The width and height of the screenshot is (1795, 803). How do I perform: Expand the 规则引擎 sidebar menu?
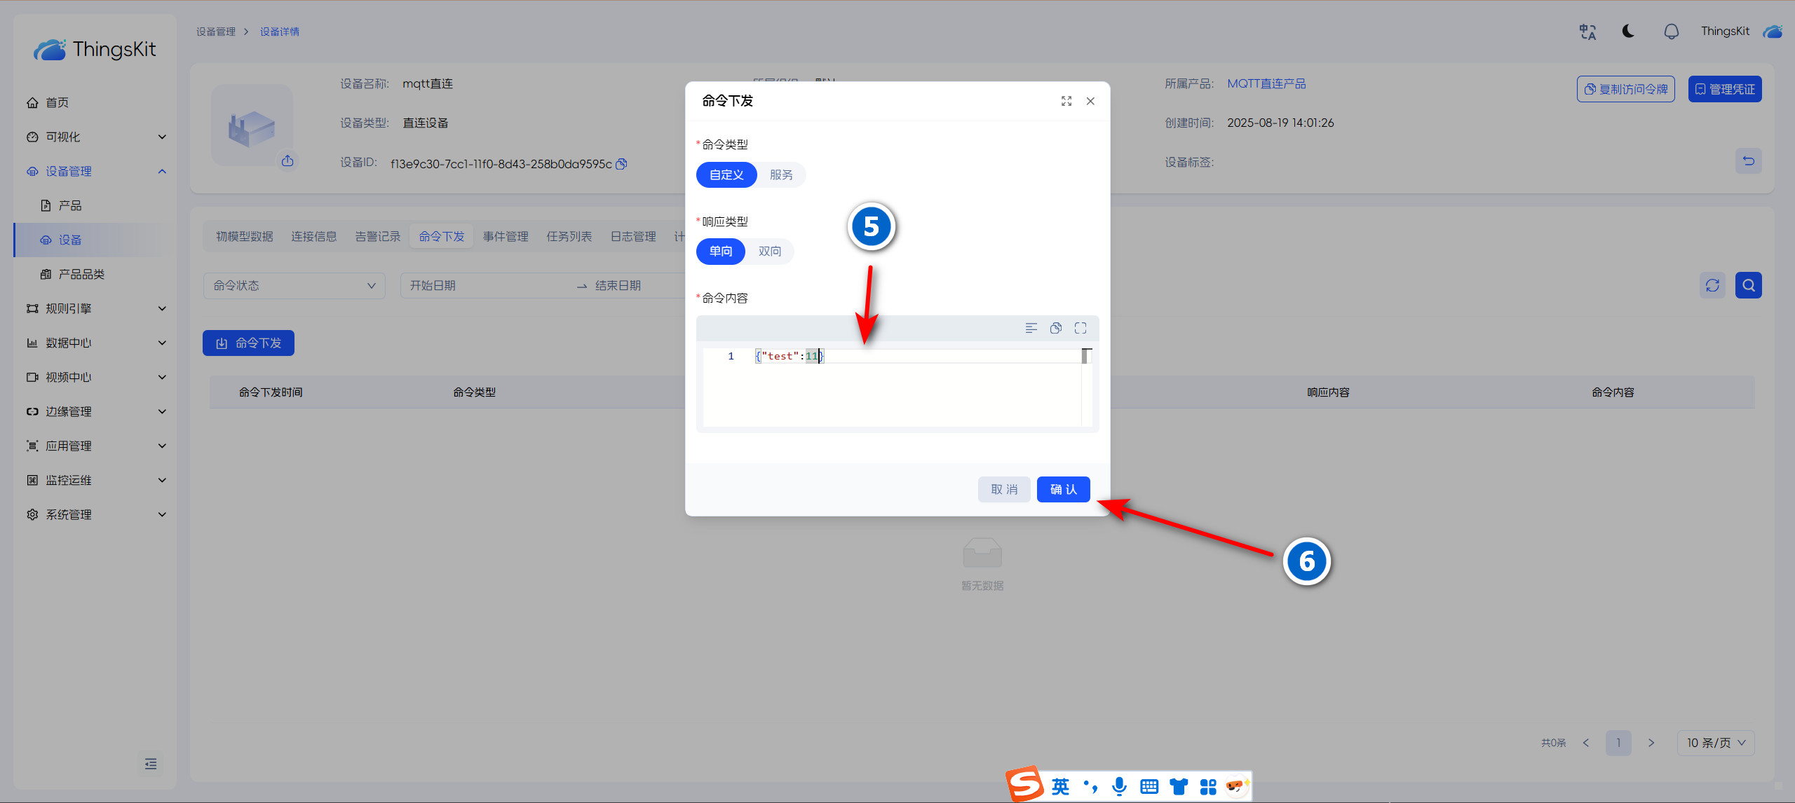tap(96, 308)
